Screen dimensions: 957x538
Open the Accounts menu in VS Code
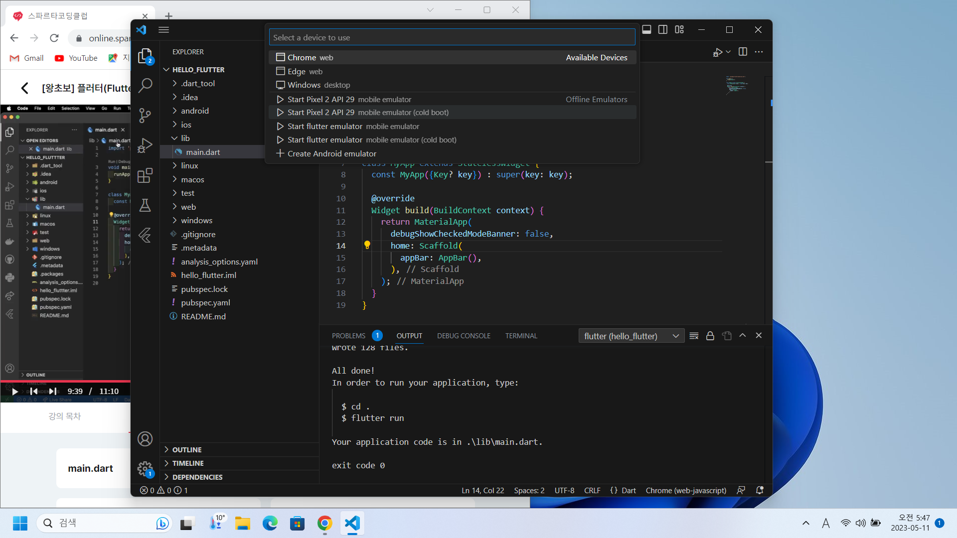(x=145, y=439)
